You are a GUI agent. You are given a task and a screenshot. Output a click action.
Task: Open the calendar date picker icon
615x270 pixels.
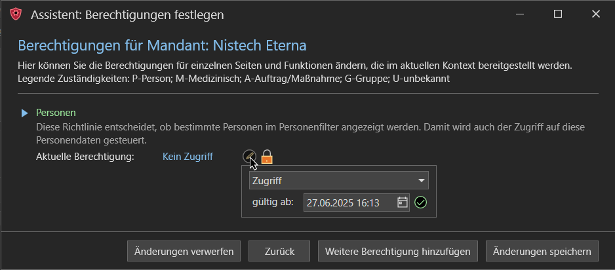point(403,202)
